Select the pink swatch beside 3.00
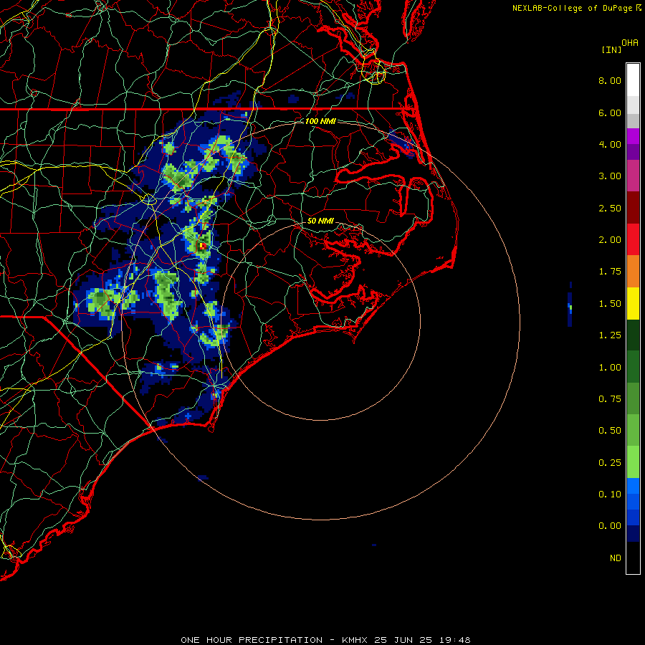Screen dimensions: 645x645 coord(633,176)
